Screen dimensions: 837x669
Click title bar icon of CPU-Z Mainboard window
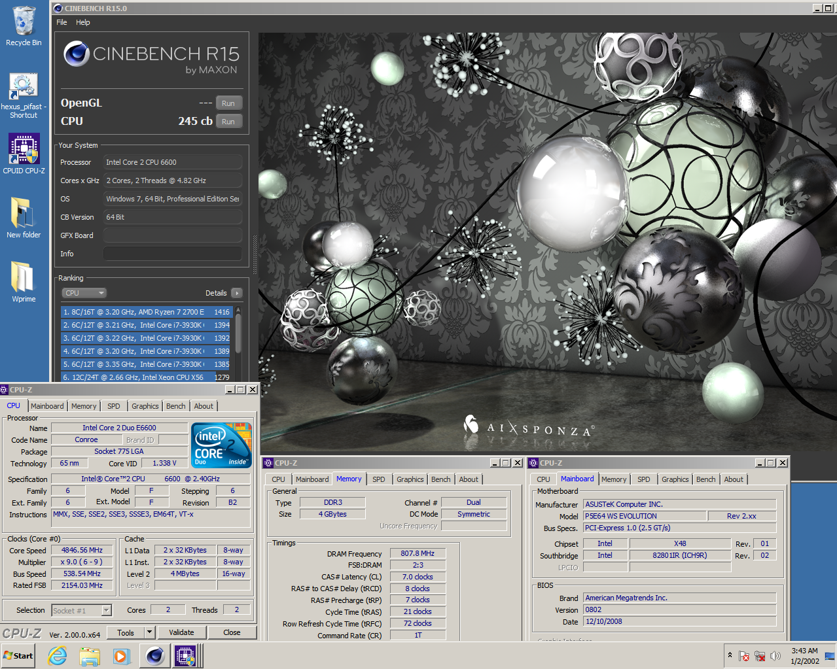point(533,463)
